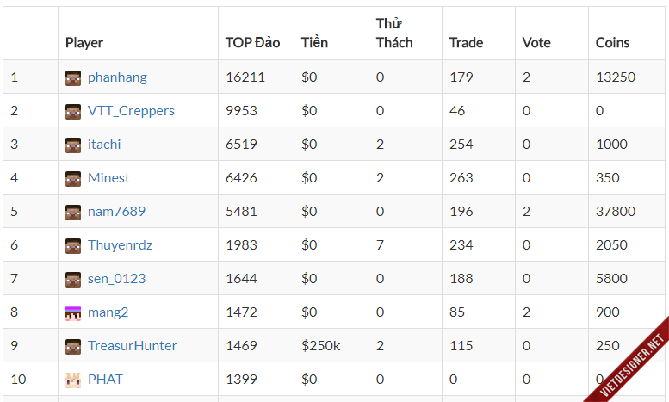
Task: Open sen_0123 player profile link
Action: [116, 279]
